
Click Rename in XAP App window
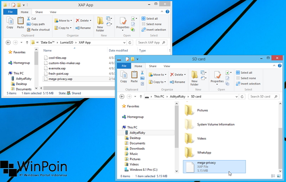click(x=83, y=28)
